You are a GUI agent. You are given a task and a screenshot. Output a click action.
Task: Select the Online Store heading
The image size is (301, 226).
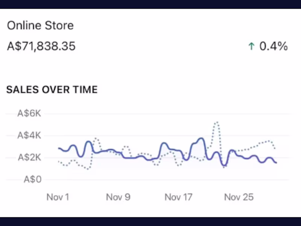click(x=40, y=25)
